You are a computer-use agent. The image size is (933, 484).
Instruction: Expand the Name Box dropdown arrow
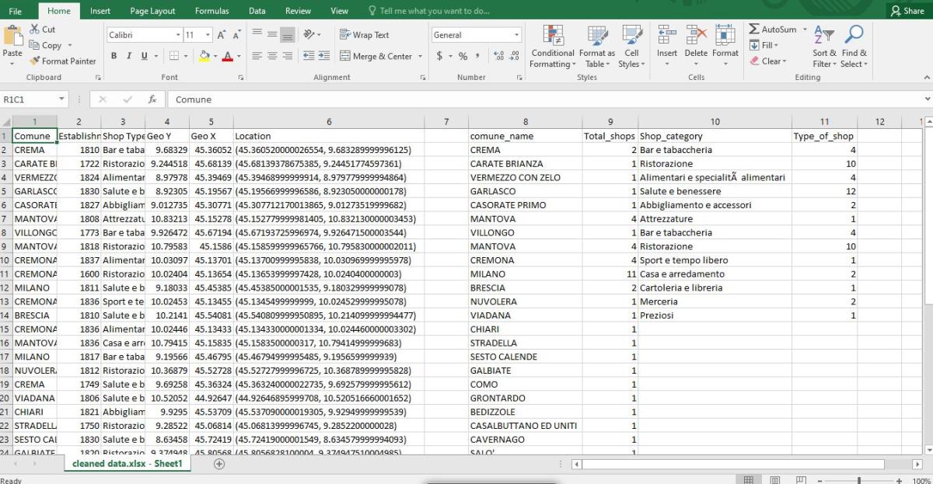pyautogui.click(x=62, y=99)
